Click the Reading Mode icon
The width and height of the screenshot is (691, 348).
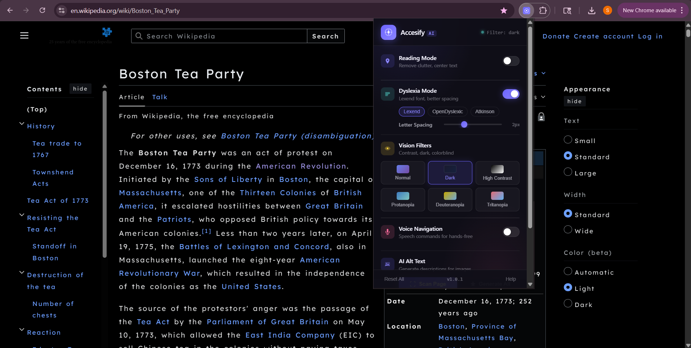click(x=388, y=61)
